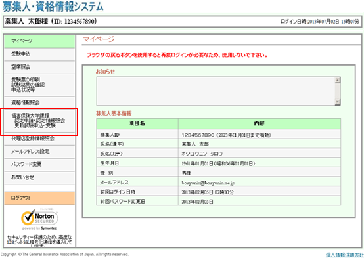Click inside the お知らせ notice box

(x=216, y=91)
